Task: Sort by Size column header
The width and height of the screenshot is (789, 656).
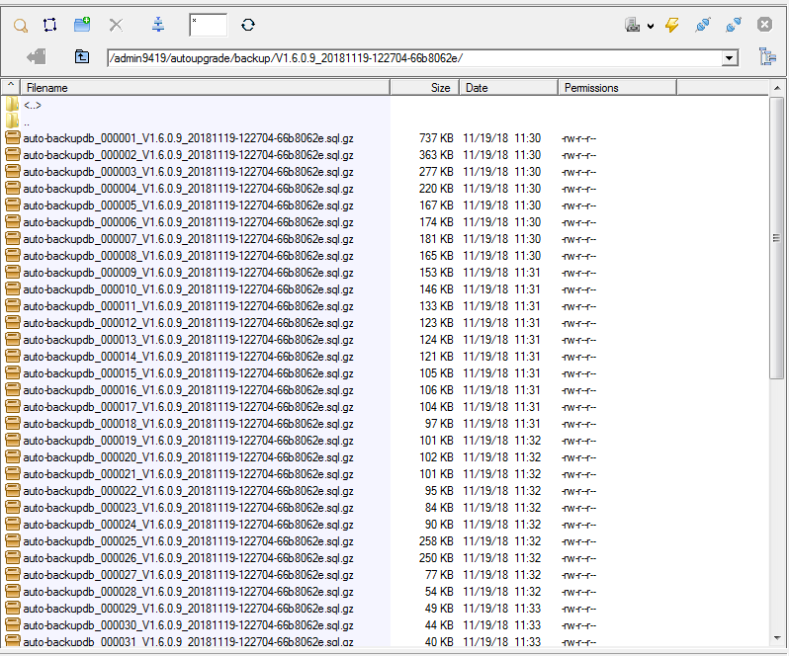Action: coord(425,88)
